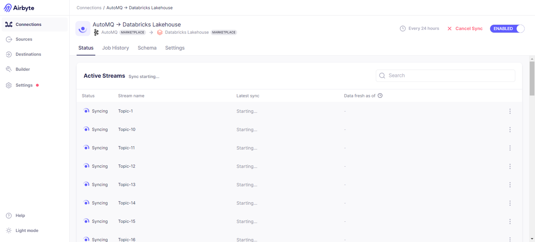This screenshot has width=535, height=242.
Task: Click the Connections breadcrumb link
Action: (x=89, y=8)
